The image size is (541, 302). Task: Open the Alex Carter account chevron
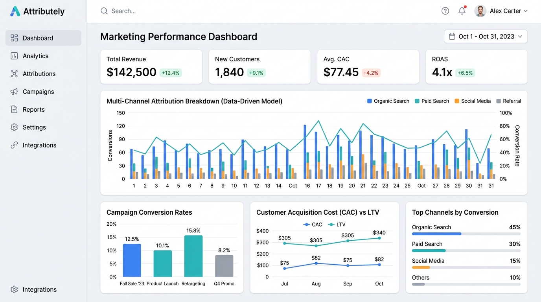(526, 11)
